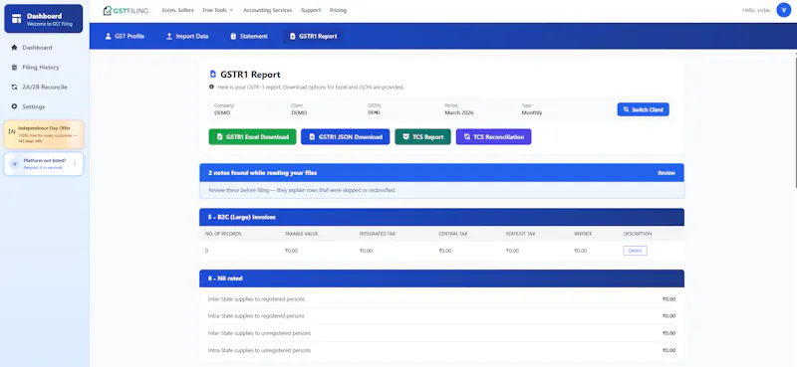This screenshot has height=367, width=797.
Task: Click the 8 - Nil rated section header
Action: tap(441, 278)
